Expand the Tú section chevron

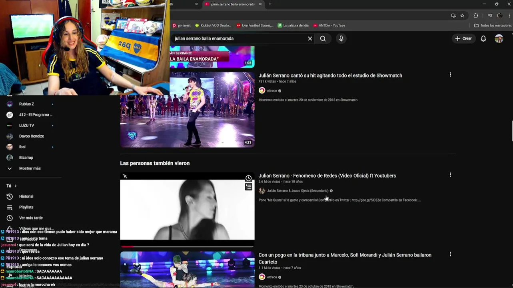16,186
